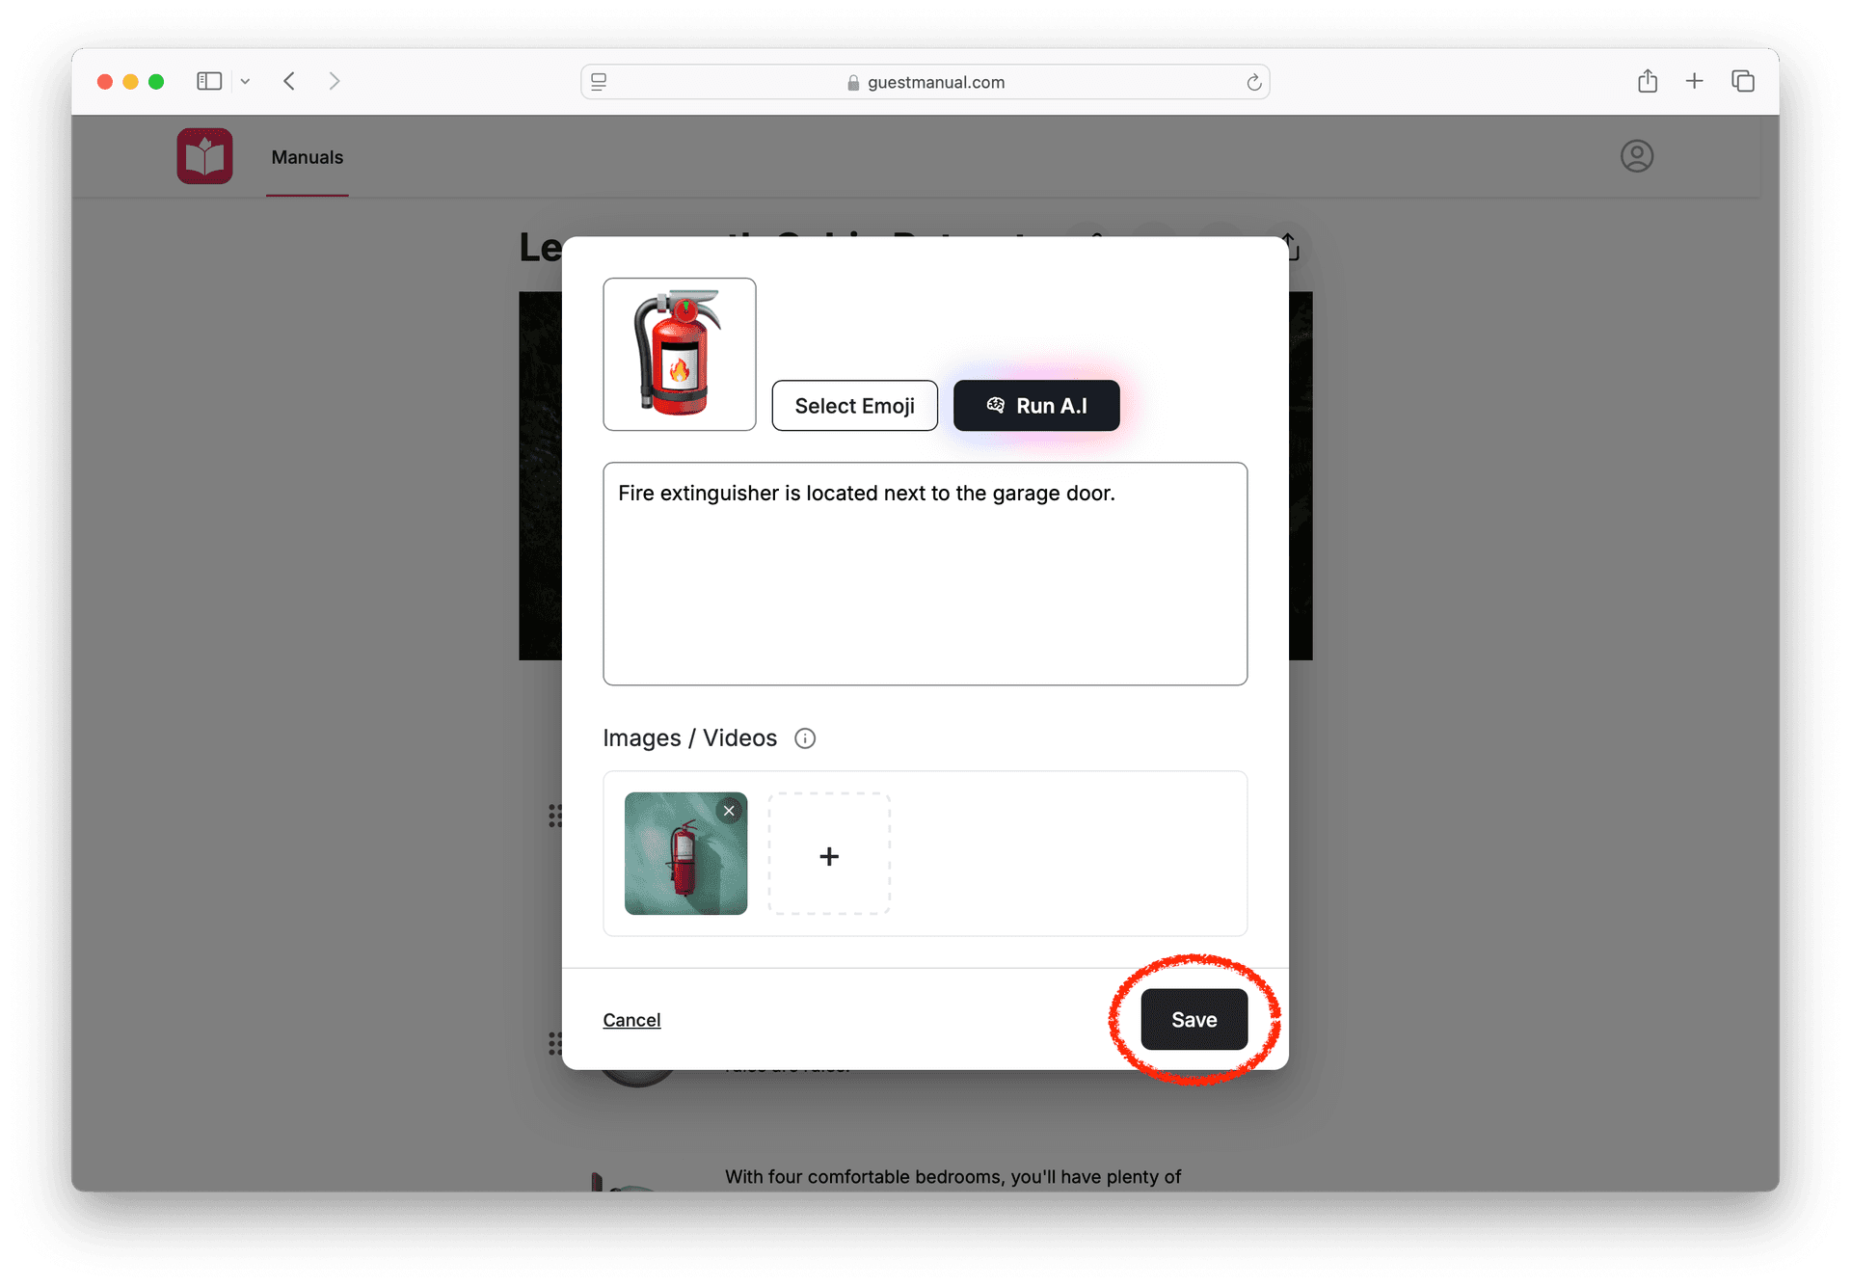
Task: Run A.I generation
Action: point(1036,405)
